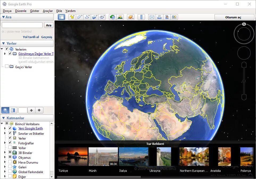
Task: Open the Yardım menu
Action: pos(70,11)
